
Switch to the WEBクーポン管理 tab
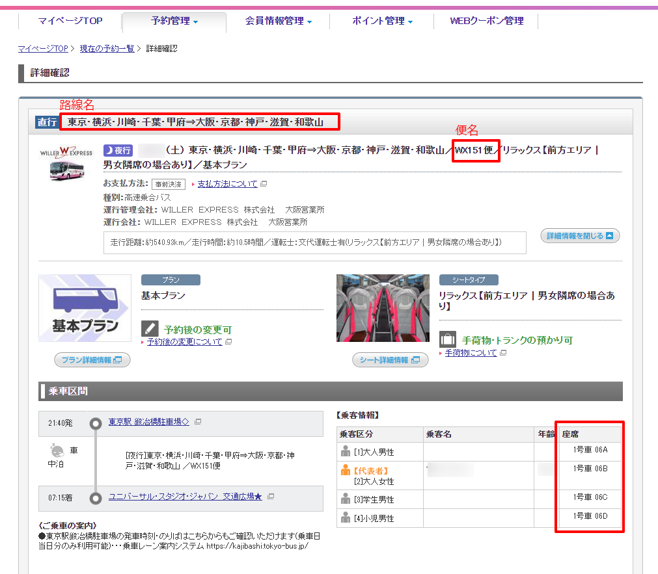tap(487, 21)
